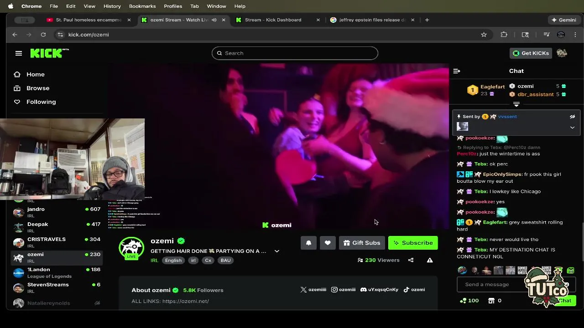Select Natallereynolds offline channel in sidebar
584x328 pixels.
pos(57,303)
